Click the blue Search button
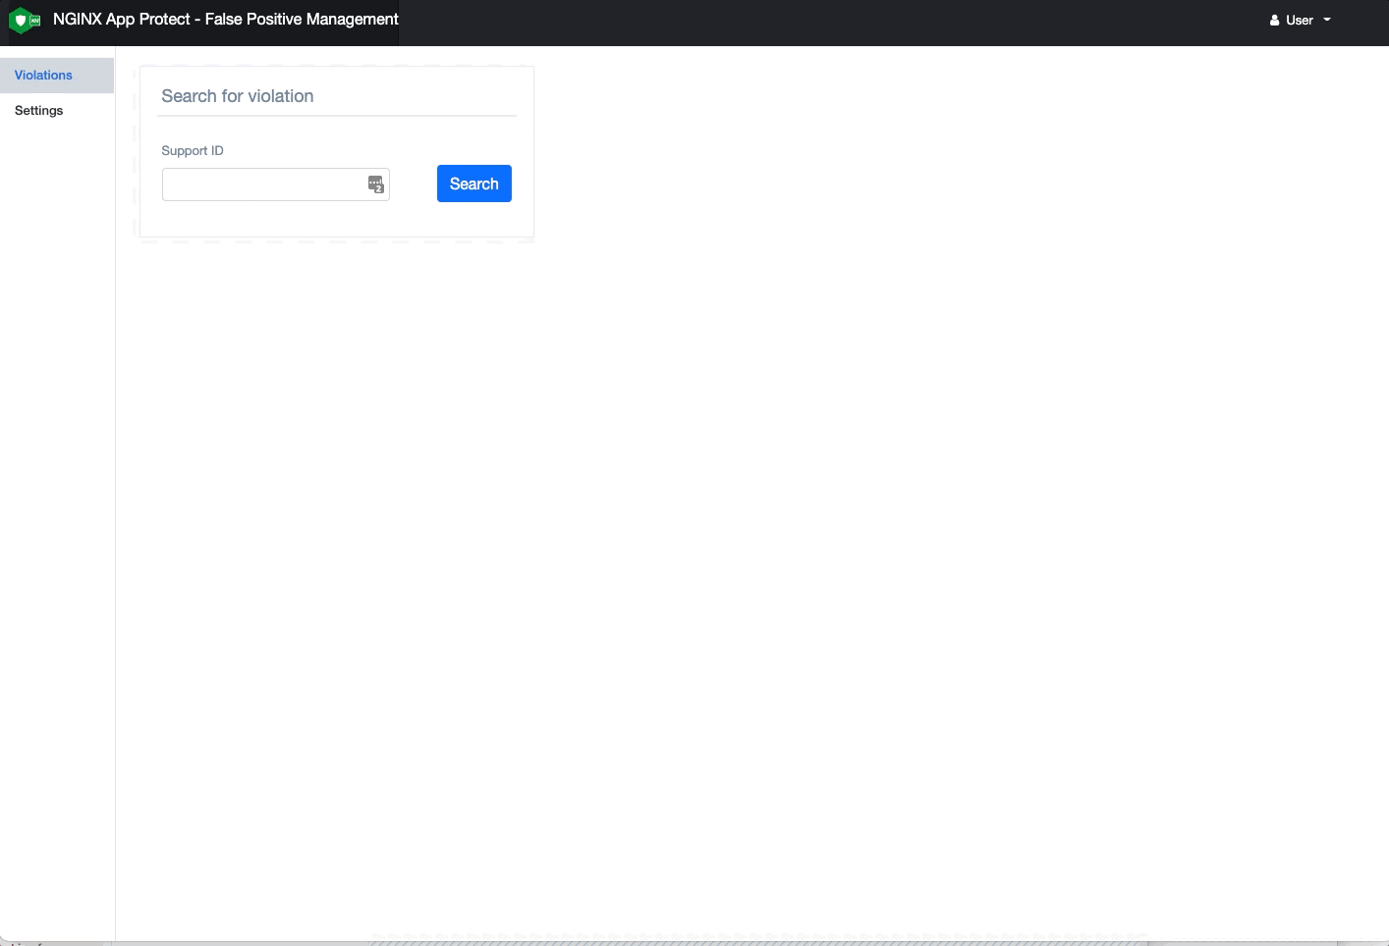 pyautogui.click(x=474, y=184)
